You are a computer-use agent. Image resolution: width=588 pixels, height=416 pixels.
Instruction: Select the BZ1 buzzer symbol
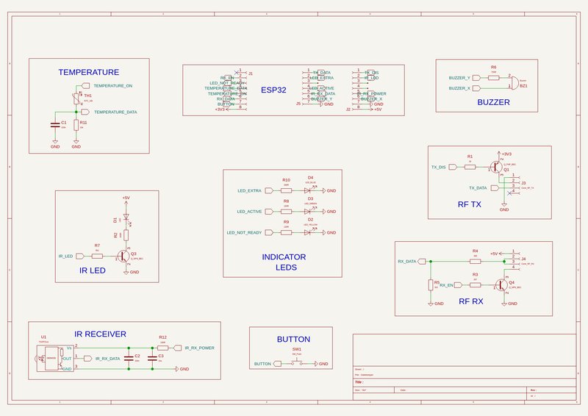point(514,82)
